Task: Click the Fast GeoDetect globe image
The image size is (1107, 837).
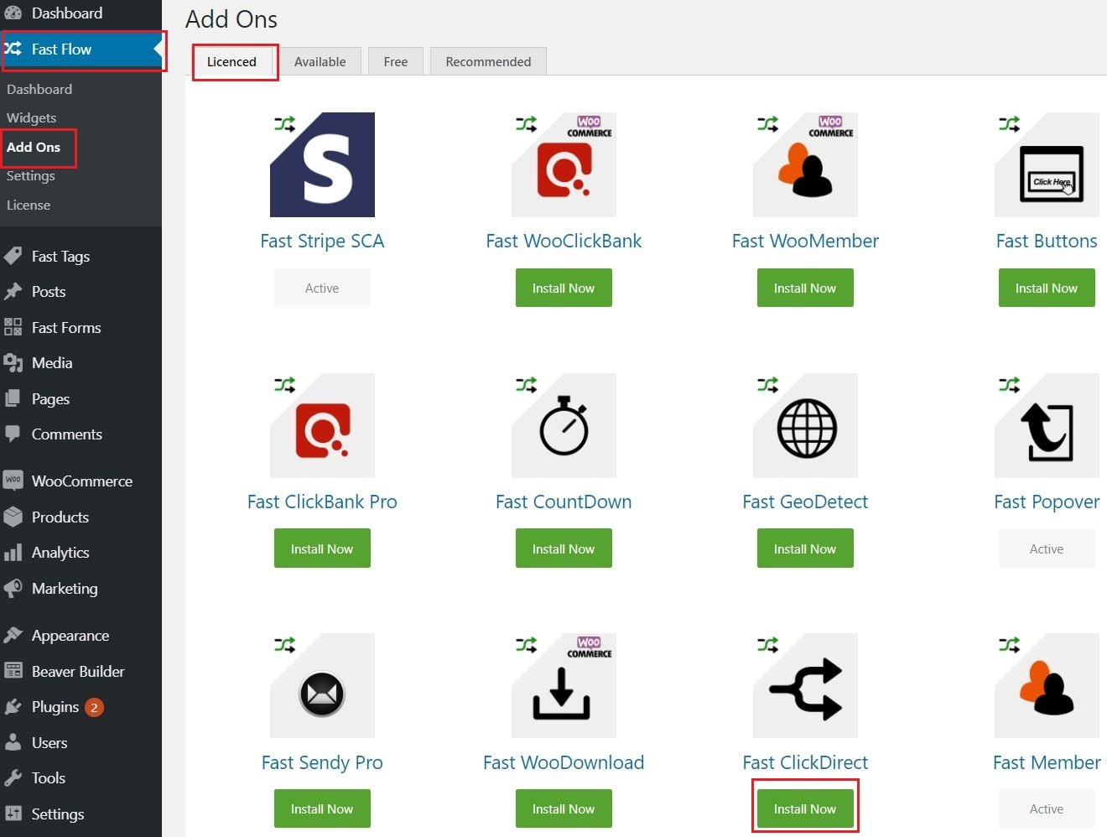Action: [x=805, y=425]
